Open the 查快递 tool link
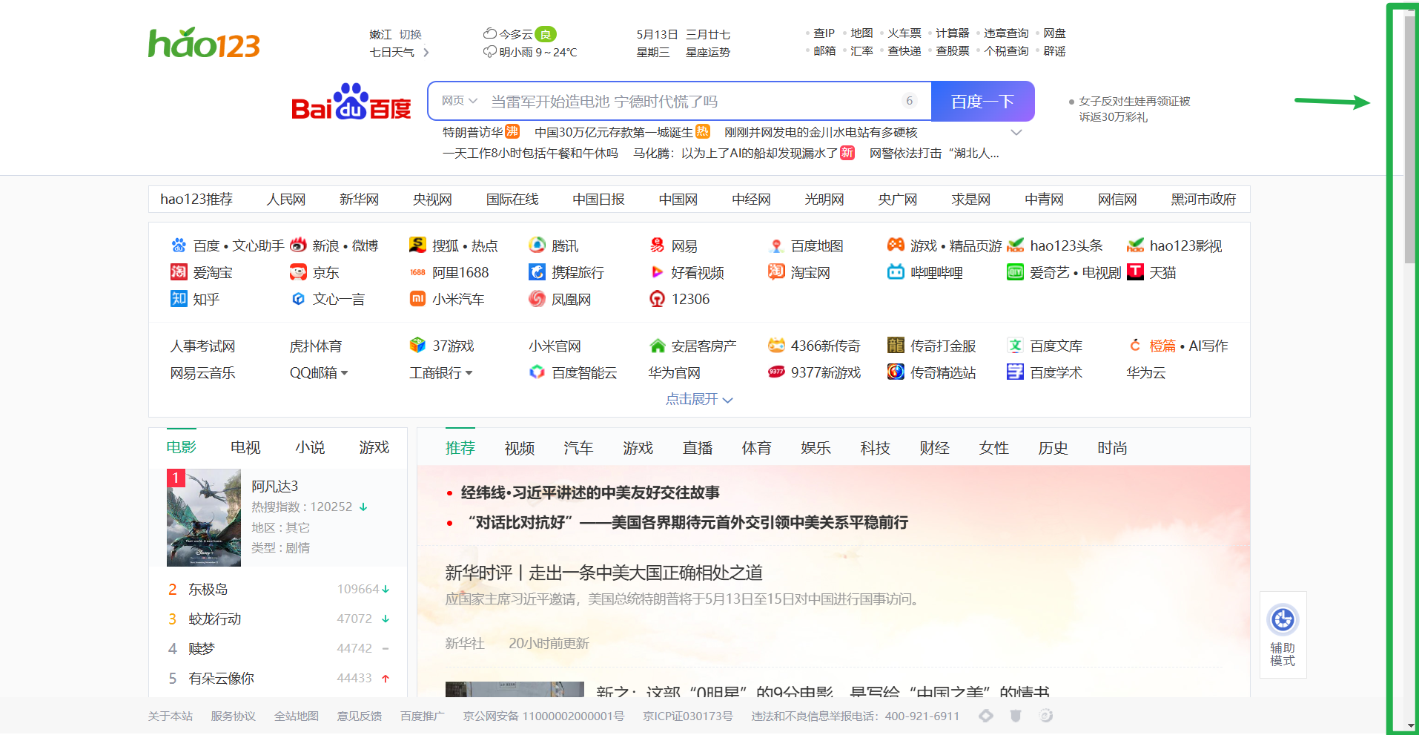The image size is (1419, 735). click(x=904, y=50)
